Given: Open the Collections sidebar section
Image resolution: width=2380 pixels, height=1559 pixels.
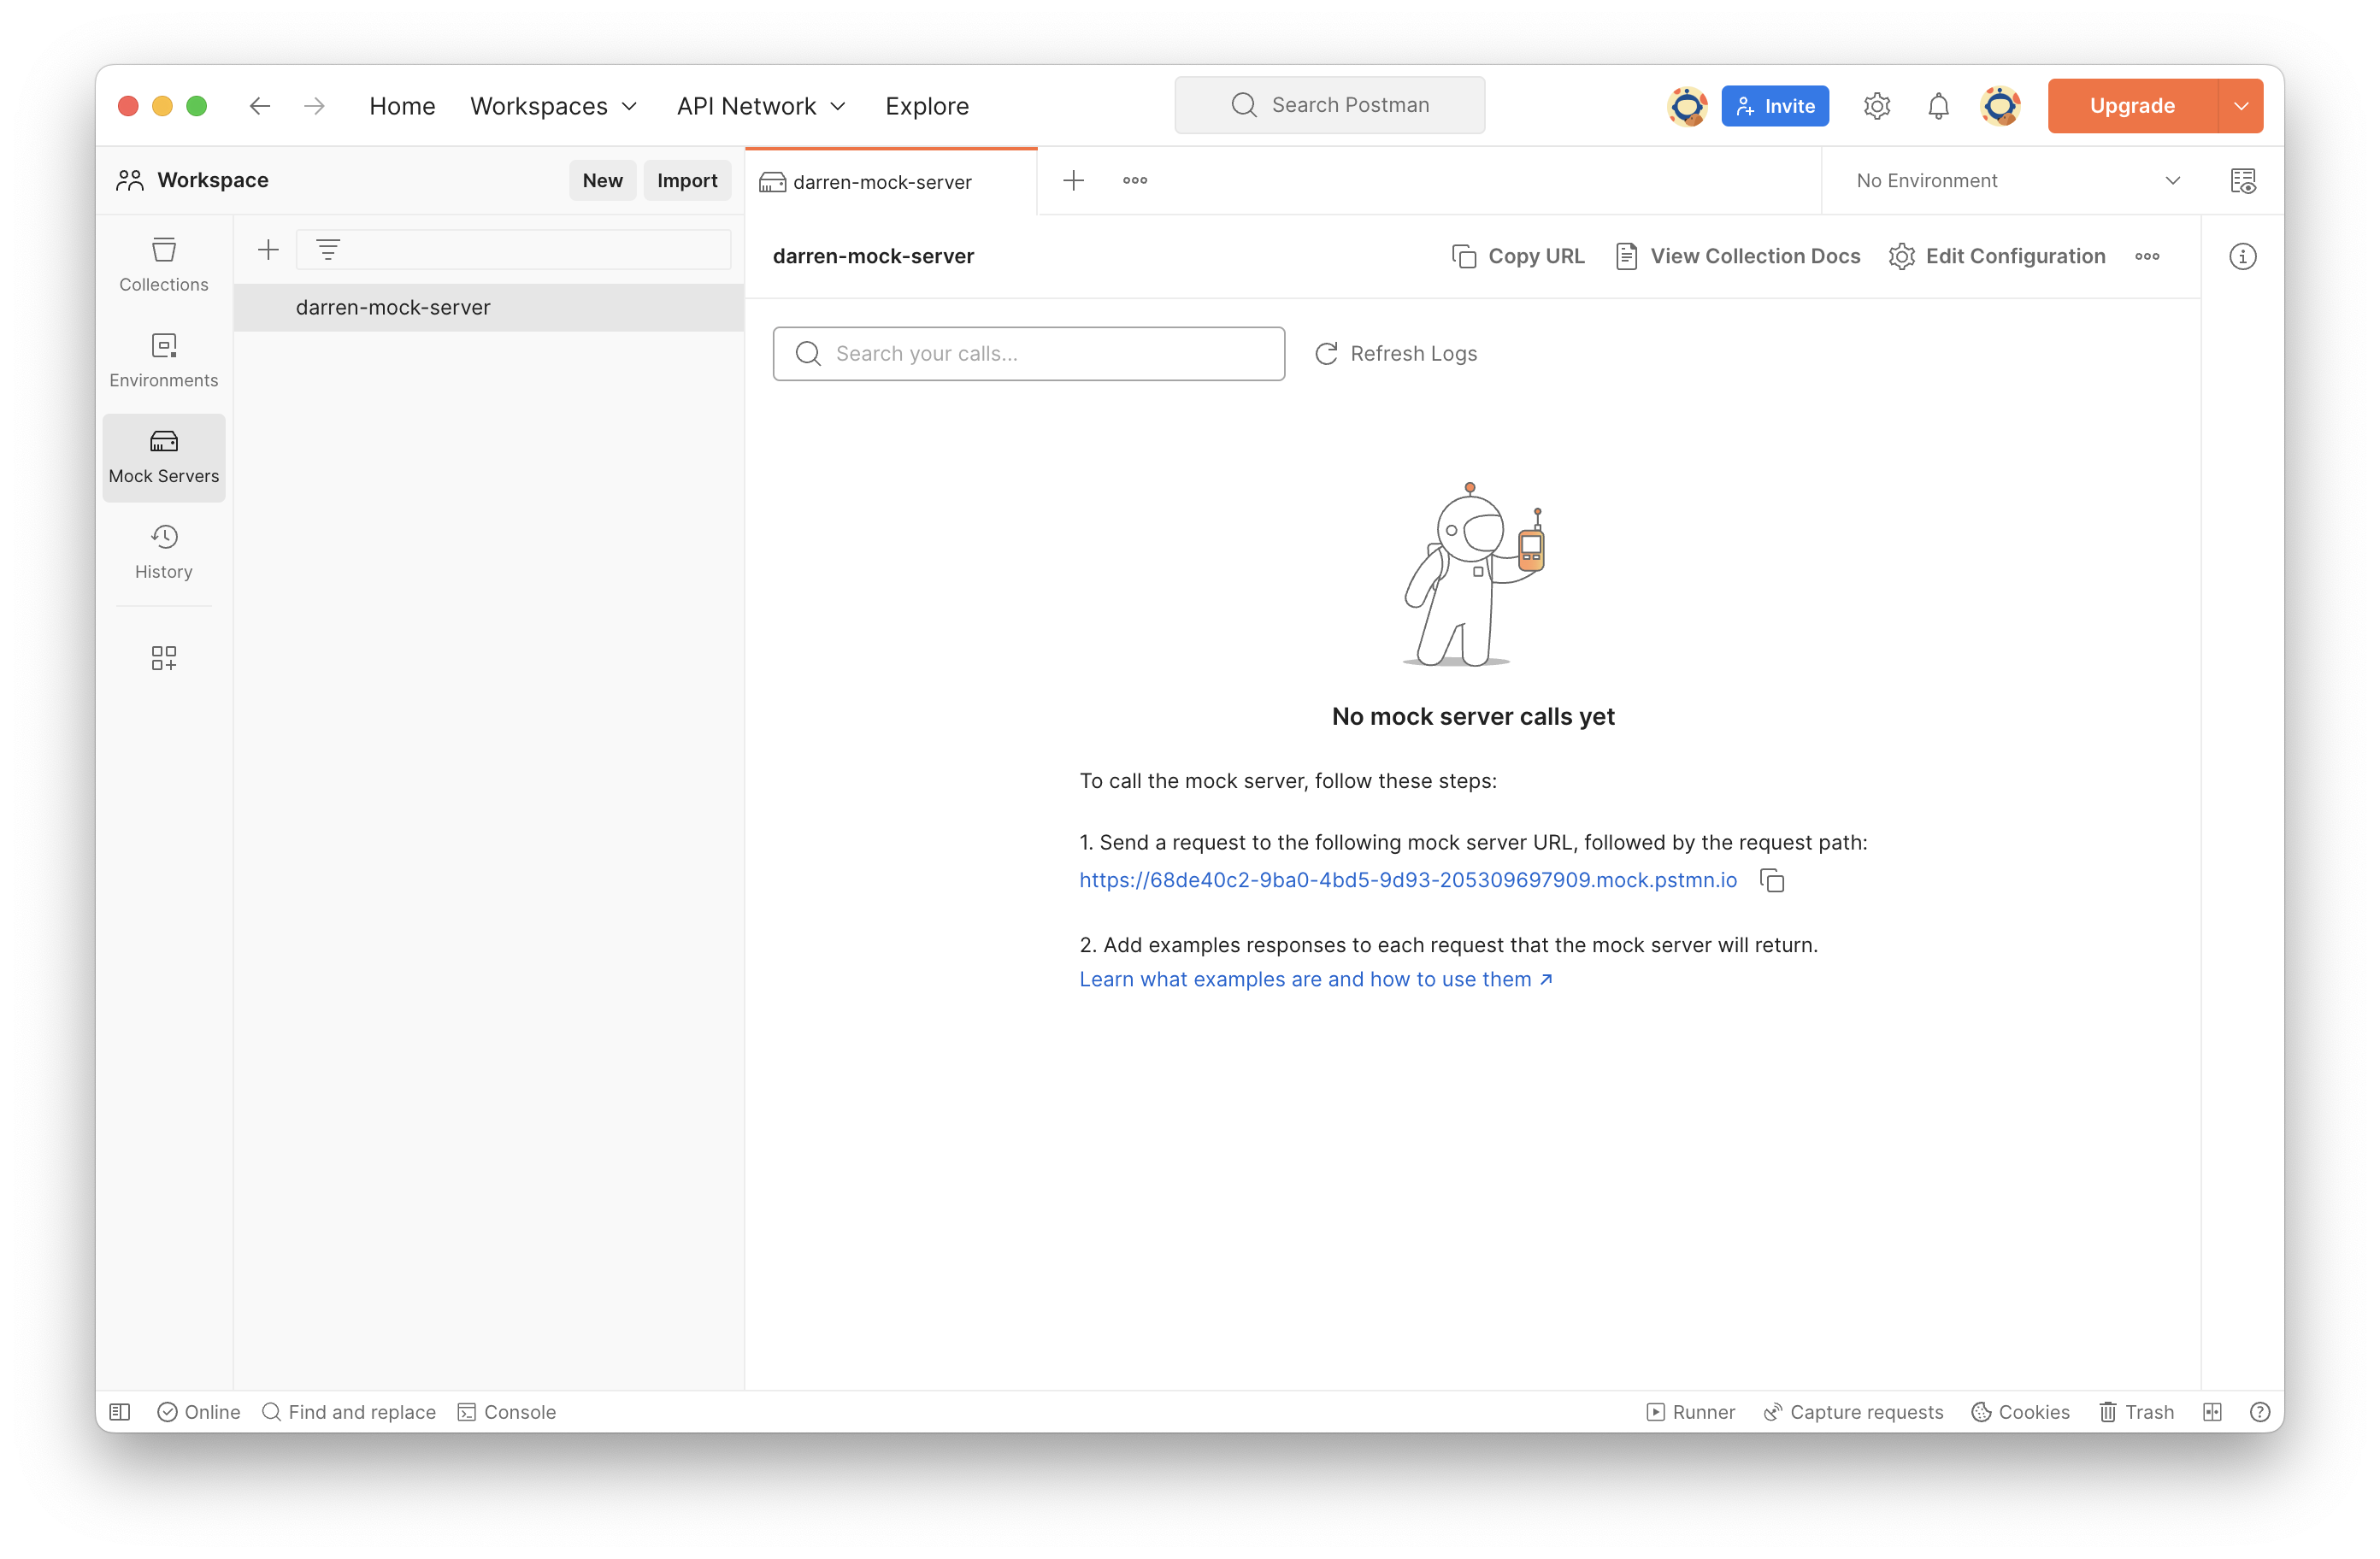Looking at the screenshot, I should (x=163, y=264).
